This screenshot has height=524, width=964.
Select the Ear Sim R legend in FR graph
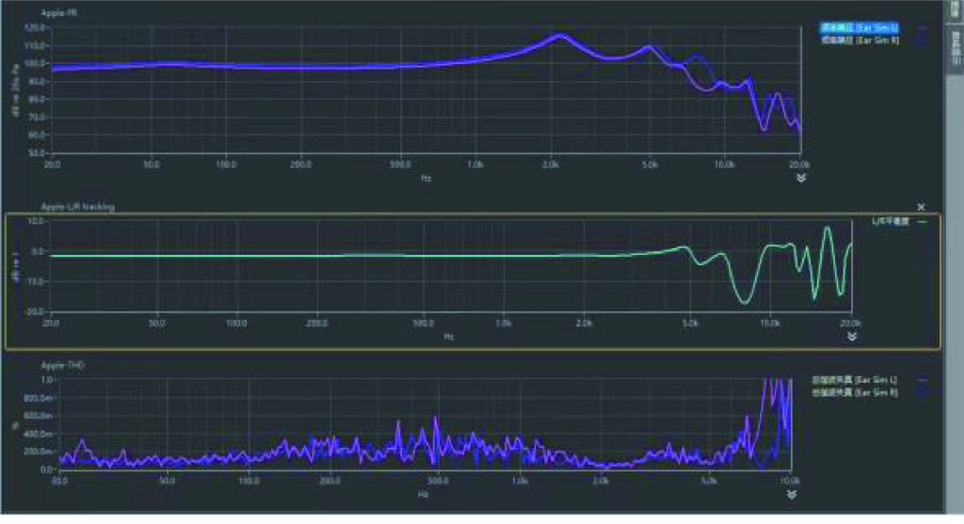pos(860,40)
